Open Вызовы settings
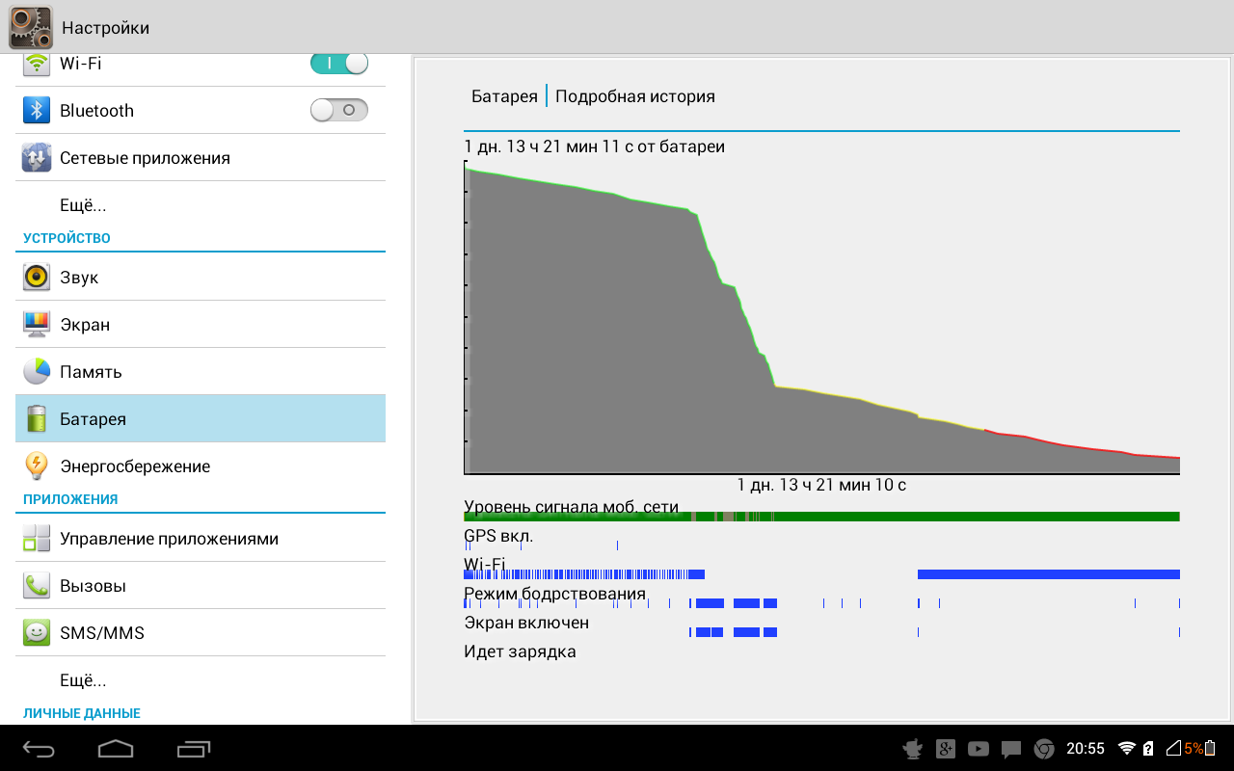Screen dimensions: 1234x771 201,585
